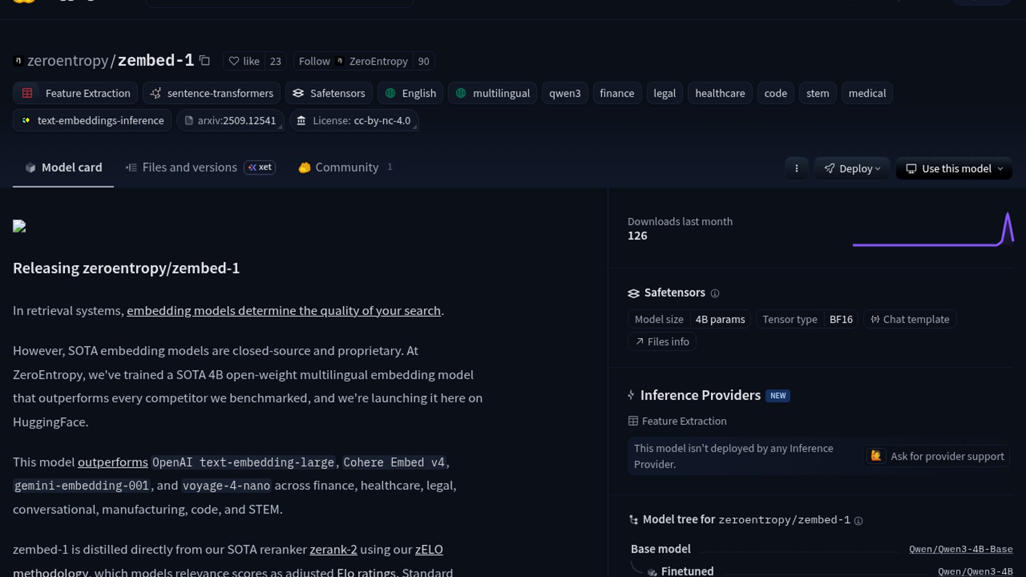The width and height of the screenshot is (1026, 577).
Task: Follow the ZeroEntropy organization
Action: 314,61
